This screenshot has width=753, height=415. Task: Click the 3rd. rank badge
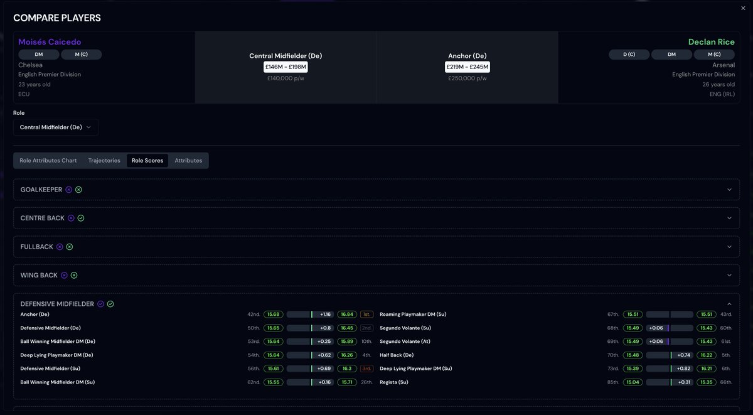(366, 369)
